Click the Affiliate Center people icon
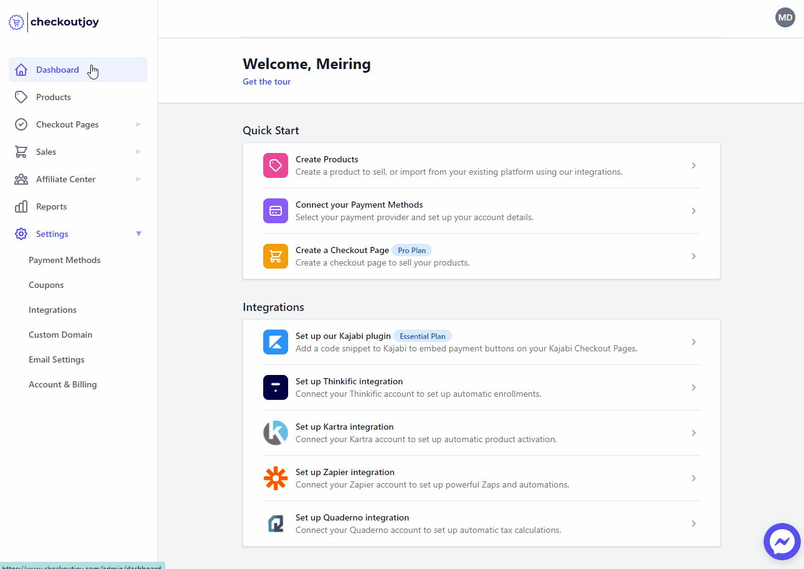 [x=21, y=179]
